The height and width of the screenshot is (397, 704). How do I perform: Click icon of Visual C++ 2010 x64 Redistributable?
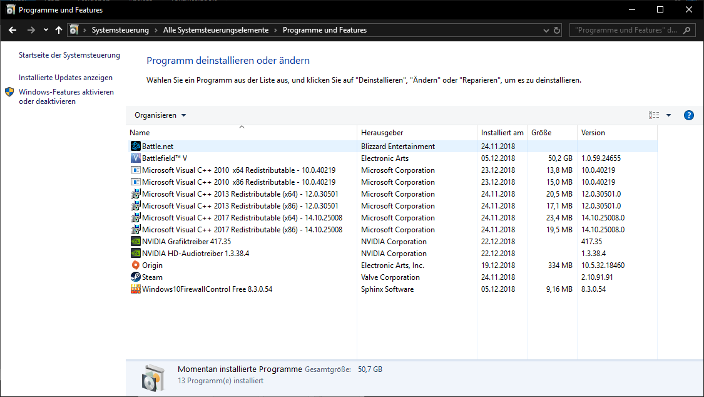[x=136, y=170]
